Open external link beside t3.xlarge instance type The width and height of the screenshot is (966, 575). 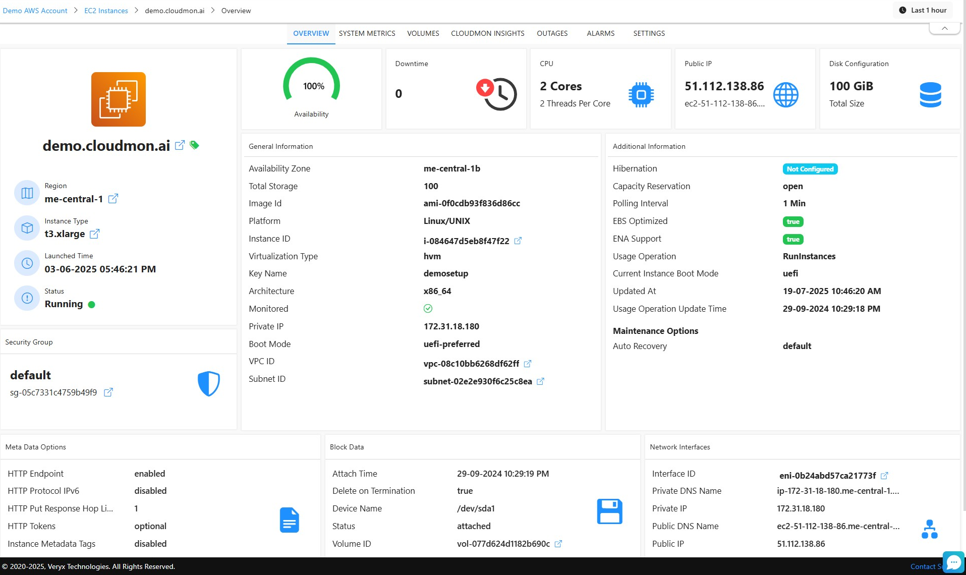(x=94, y=234)
